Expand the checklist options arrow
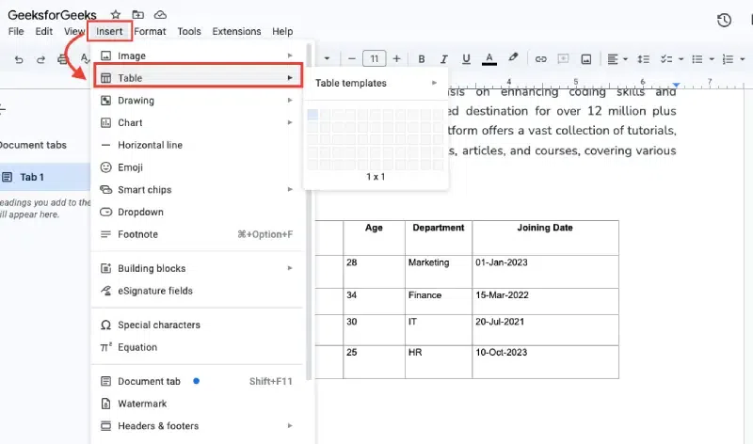753x444 pixels. coord(681,59)
